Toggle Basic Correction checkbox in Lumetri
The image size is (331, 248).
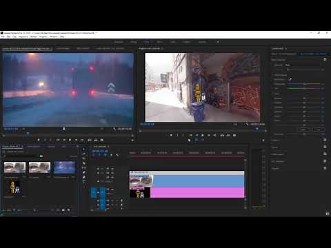click(x=325, y=59)
